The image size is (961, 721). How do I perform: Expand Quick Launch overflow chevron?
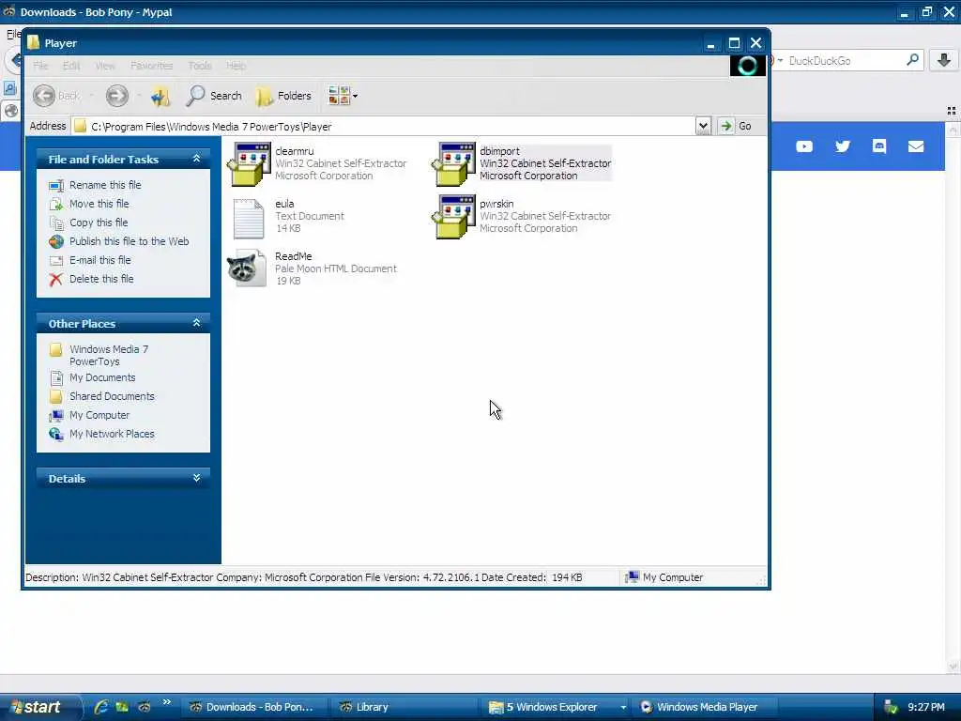166,702
